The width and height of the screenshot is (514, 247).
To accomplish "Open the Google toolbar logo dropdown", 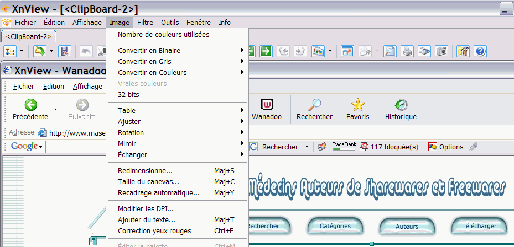I will [x=27, y=147].
